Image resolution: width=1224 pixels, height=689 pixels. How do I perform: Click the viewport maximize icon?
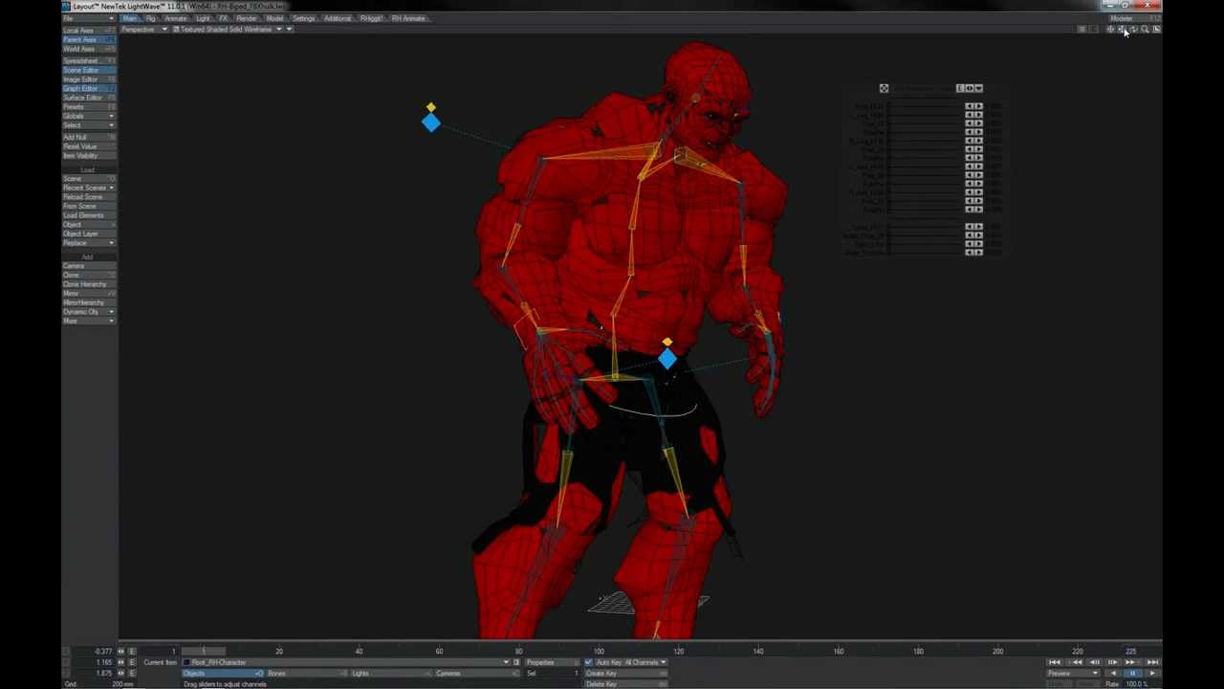1156,30
